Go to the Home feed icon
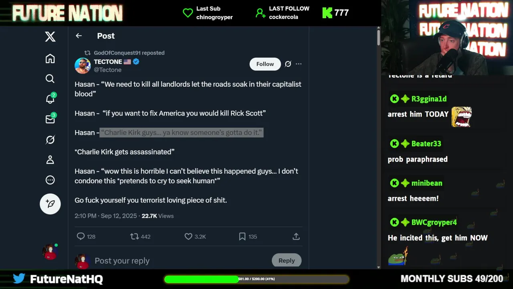Viewport: 513px width, 289px height. tap(50, 59)
